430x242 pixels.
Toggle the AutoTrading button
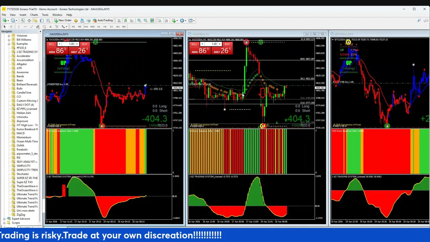(102, 21)
